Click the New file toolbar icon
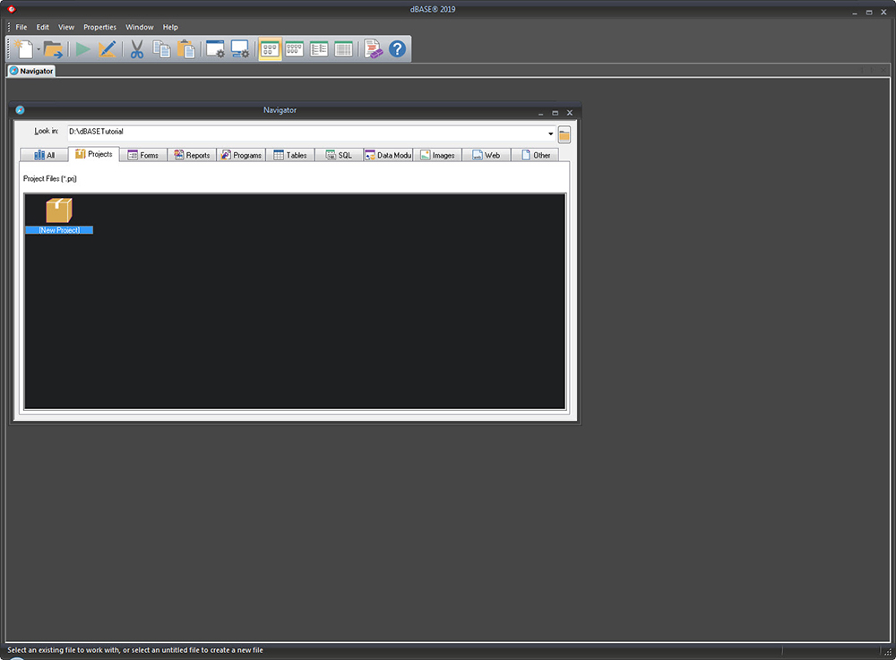The image size is (896, 660). click(24, 49)
